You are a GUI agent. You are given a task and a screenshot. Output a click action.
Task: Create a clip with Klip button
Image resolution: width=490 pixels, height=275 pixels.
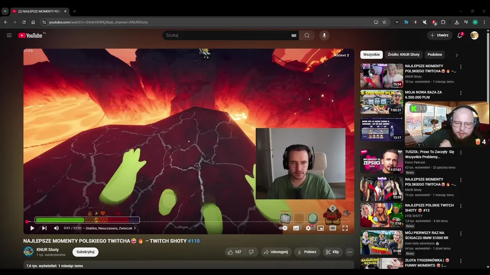pos(332,252)
